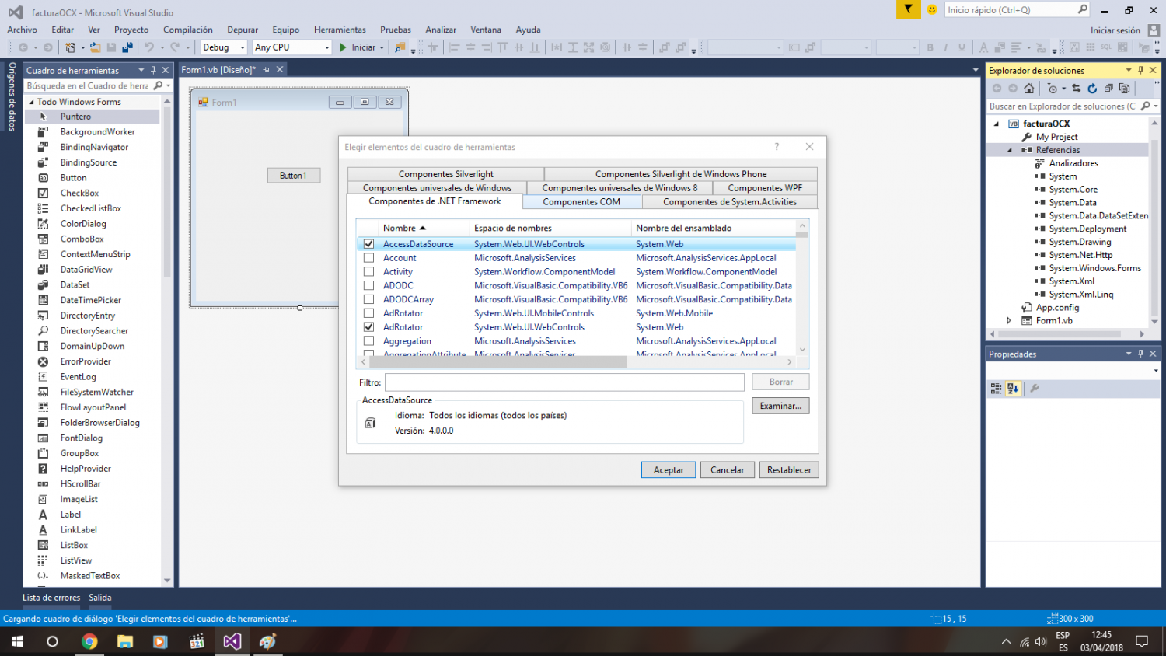
Task: Check the Activity component checkbox
Action: coord(369,272)
